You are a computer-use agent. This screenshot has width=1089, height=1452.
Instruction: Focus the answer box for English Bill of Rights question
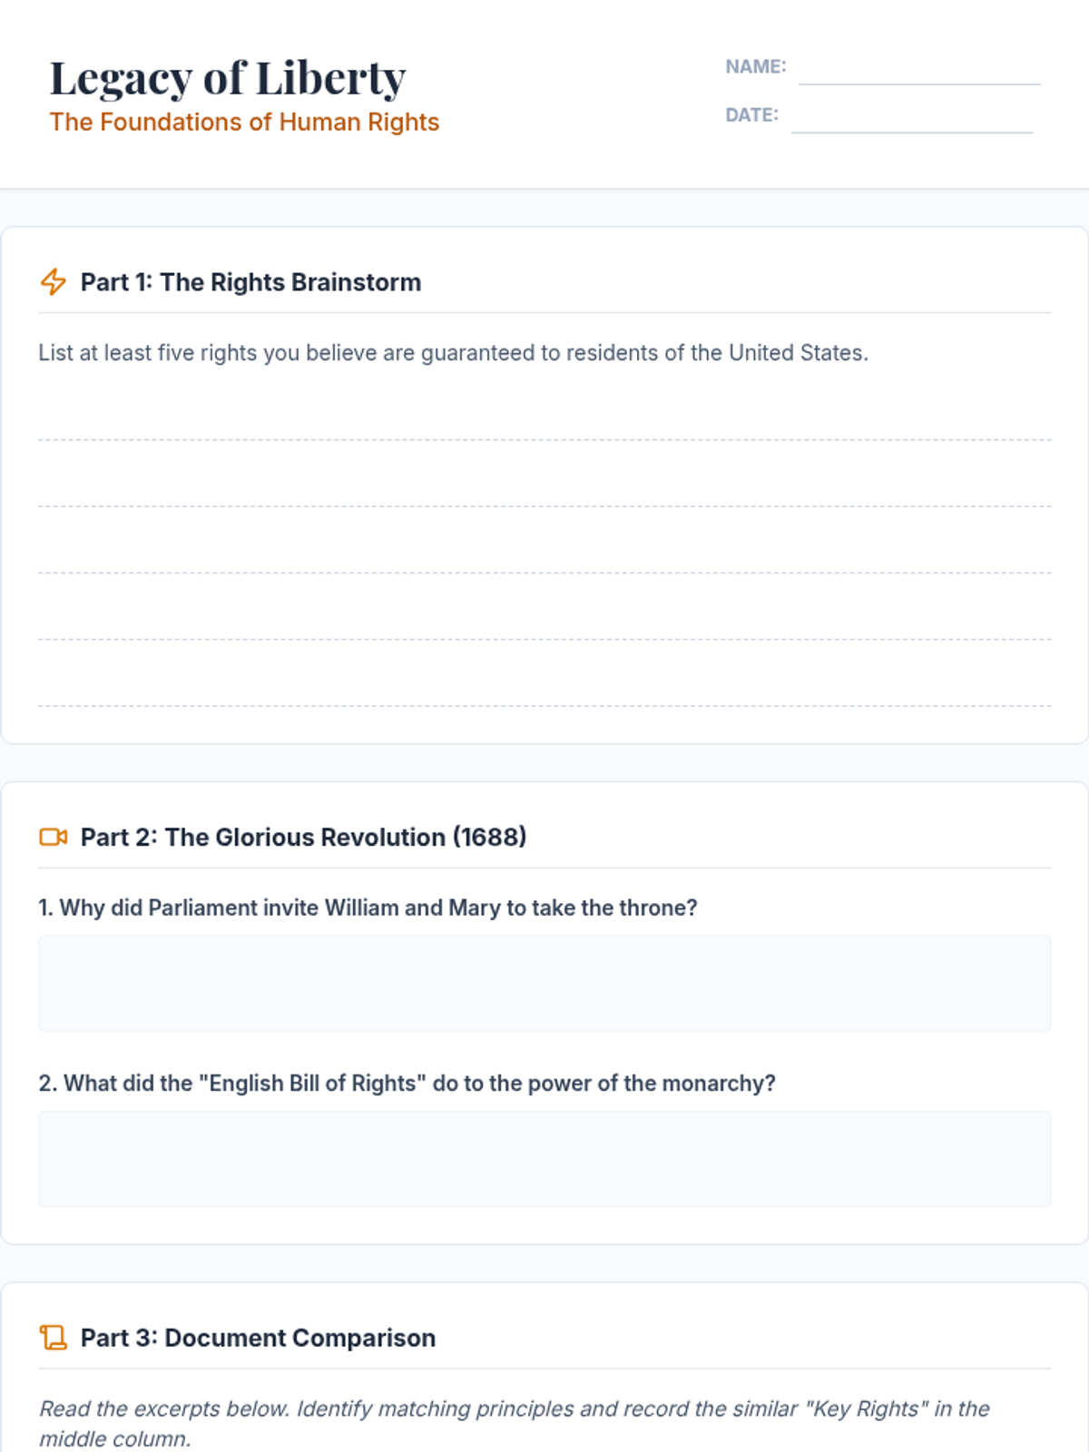(544, 1158)
